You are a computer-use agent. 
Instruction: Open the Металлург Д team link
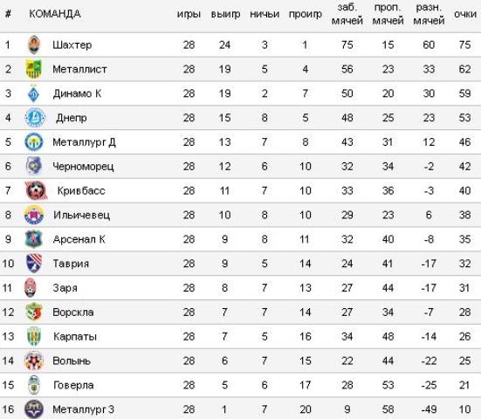[84, 142]
